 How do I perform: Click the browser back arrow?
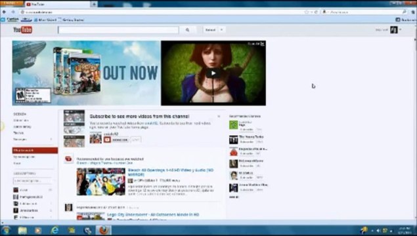pyautogui.click(x=4, y=12)
